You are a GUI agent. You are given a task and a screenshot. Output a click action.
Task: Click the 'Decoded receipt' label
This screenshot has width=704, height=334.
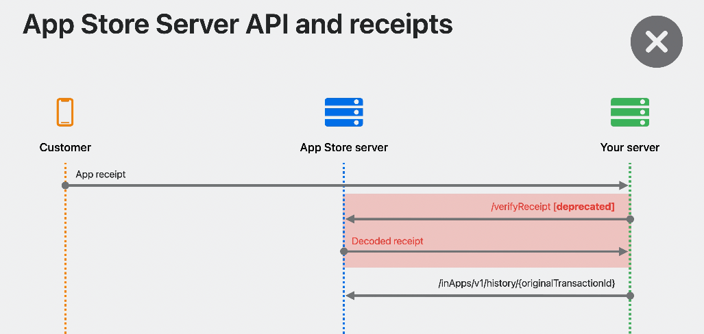tap(387, 241)
